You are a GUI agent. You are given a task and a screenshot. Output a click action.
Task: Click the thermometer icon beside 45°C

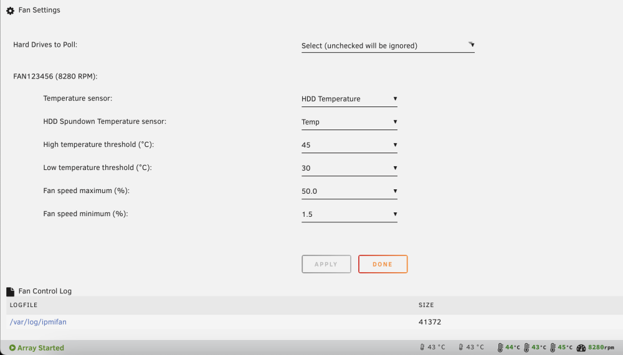(x=553, y=348)
